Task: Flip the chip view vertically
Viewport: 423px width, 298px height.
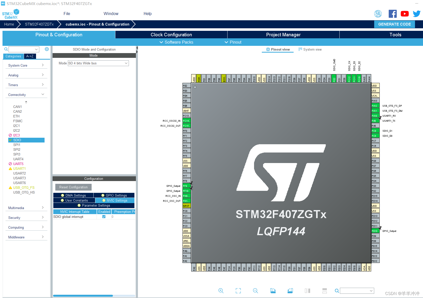Action: [x=325, y=291]
